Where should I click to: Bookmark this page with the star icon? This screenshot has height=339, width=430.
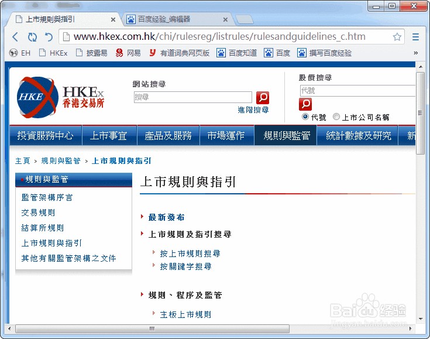[397, 37]
